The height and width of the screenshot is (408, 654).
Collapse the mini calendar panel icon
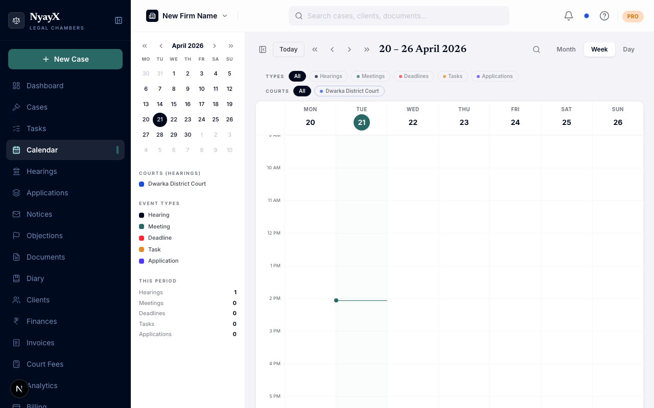click(263, 49)
